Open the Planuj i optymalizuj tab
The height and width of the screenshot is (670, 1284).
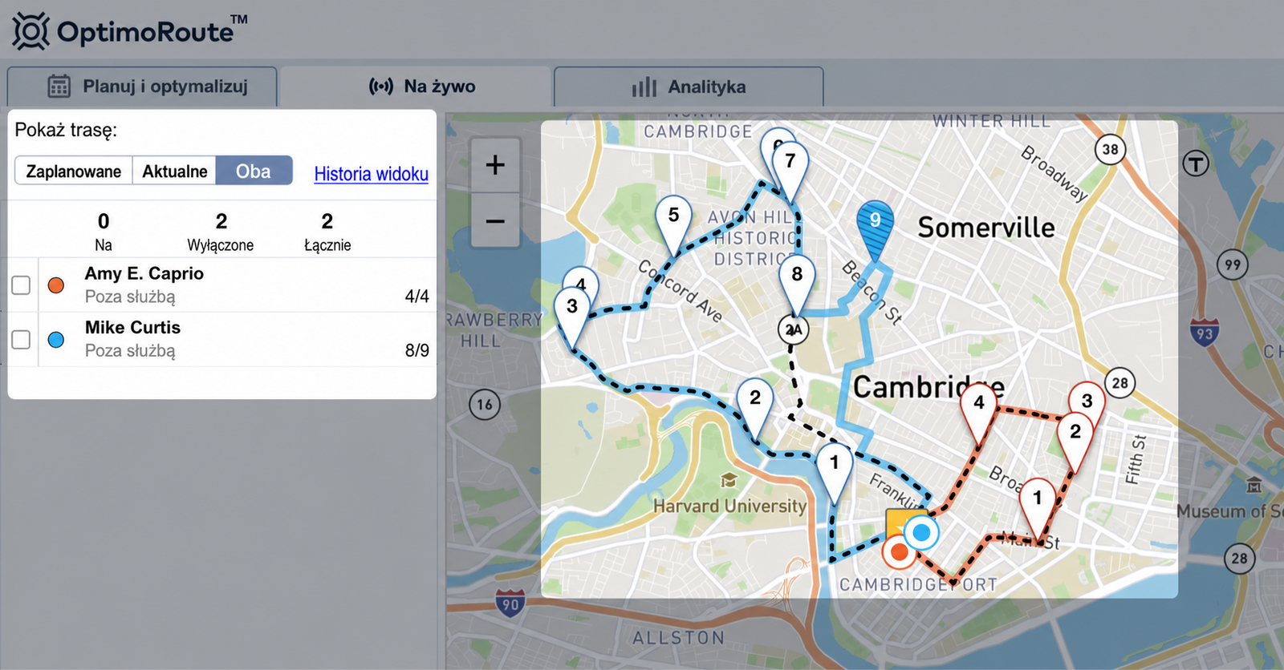click(x=143, y=87)
